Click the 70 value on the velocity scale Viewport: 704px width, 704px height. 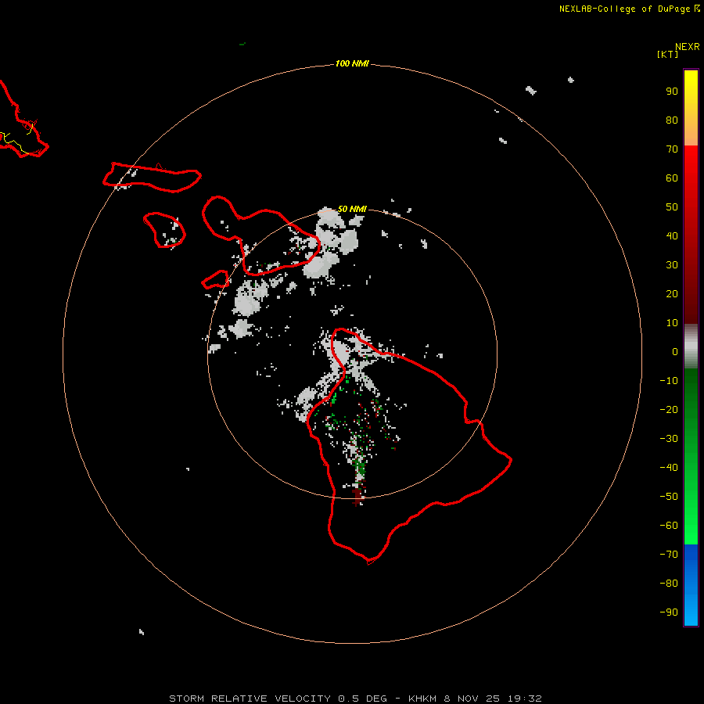(x=672, y=149)
